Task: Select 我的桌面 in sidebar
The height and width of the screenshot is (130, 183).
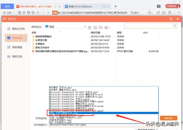Action: 16,47
